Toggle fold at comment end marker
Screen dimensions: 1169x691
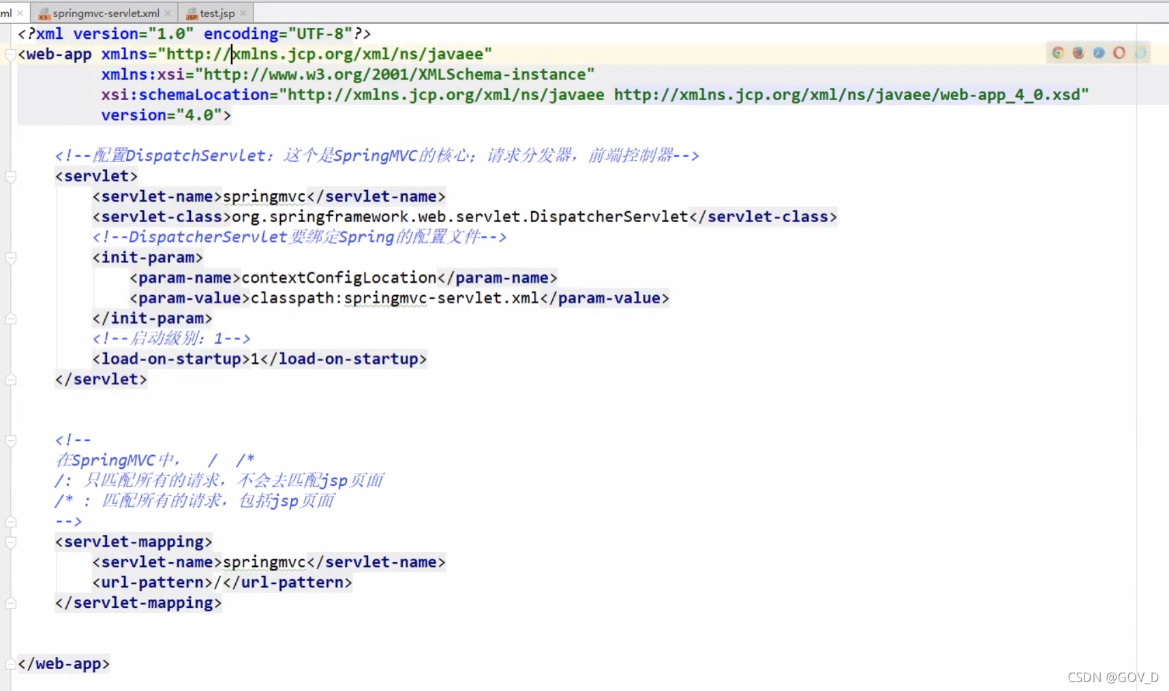pyautogui.click(x=11, y=521)
